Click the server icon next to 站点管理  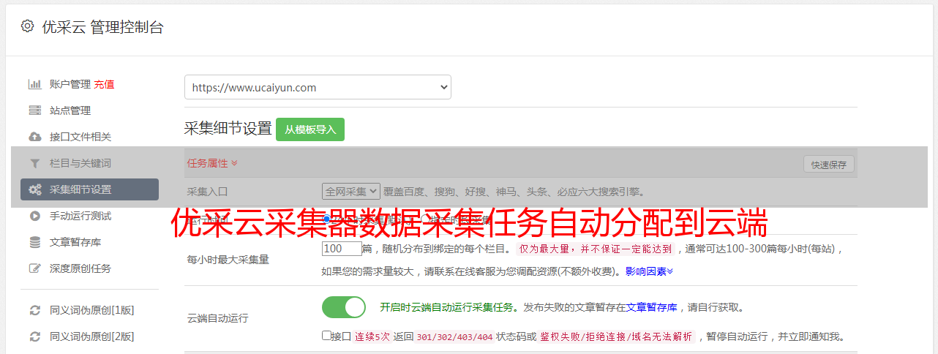(34, 110)
